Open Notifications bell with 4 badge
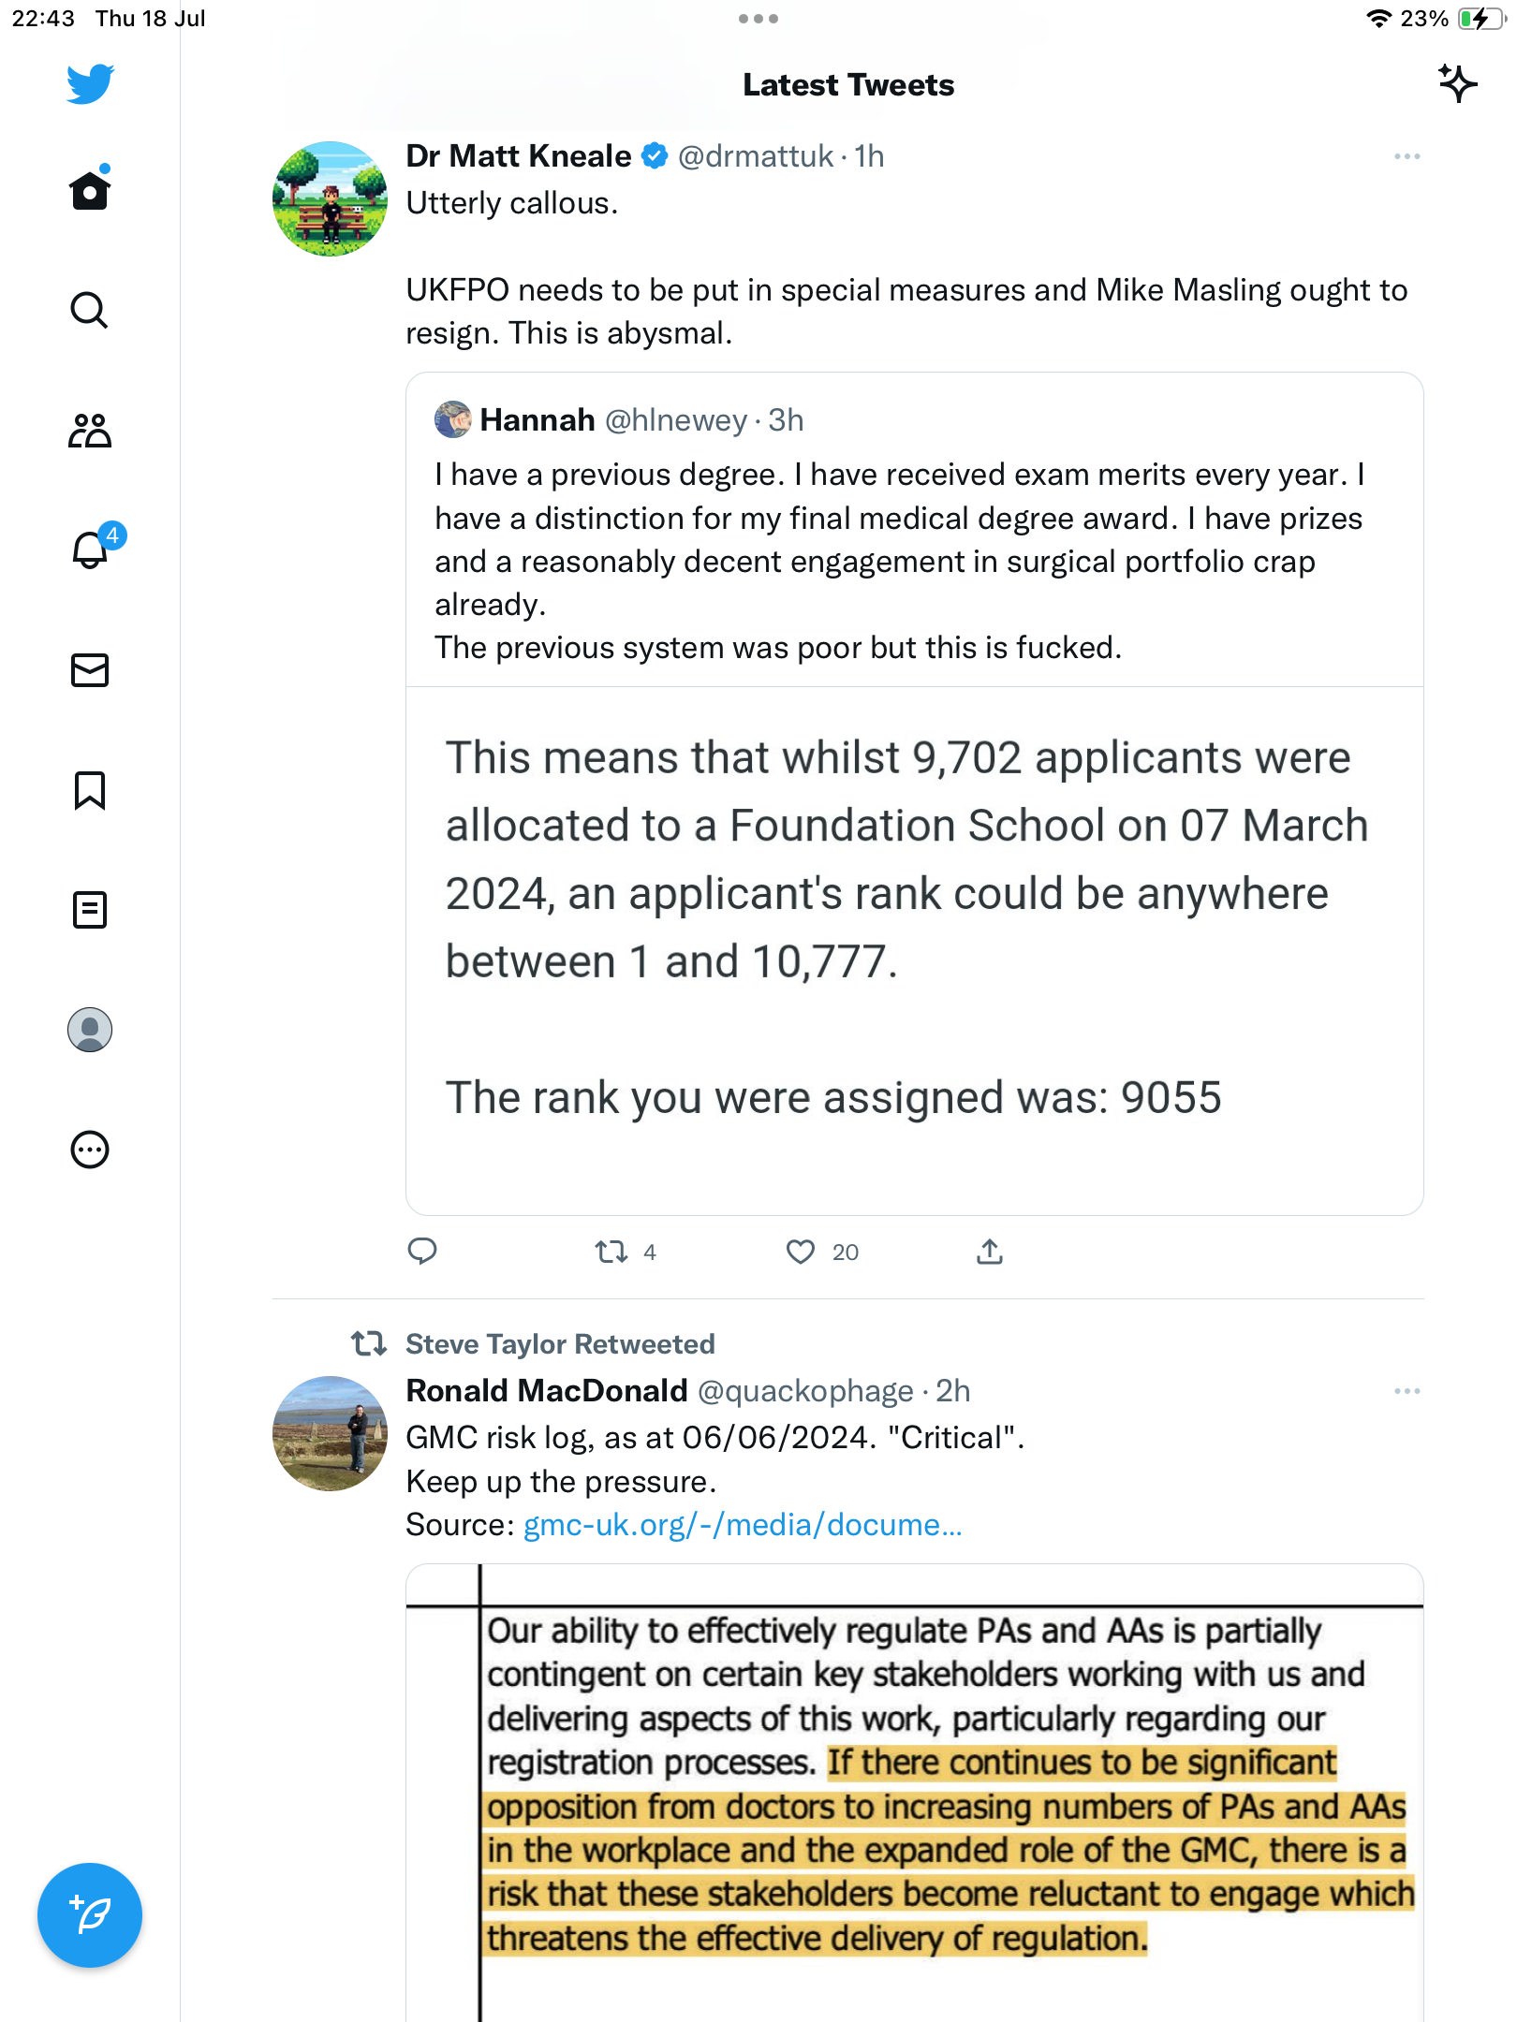The width and height of the screenshot is (1517, 2022). tap(92, 550)
